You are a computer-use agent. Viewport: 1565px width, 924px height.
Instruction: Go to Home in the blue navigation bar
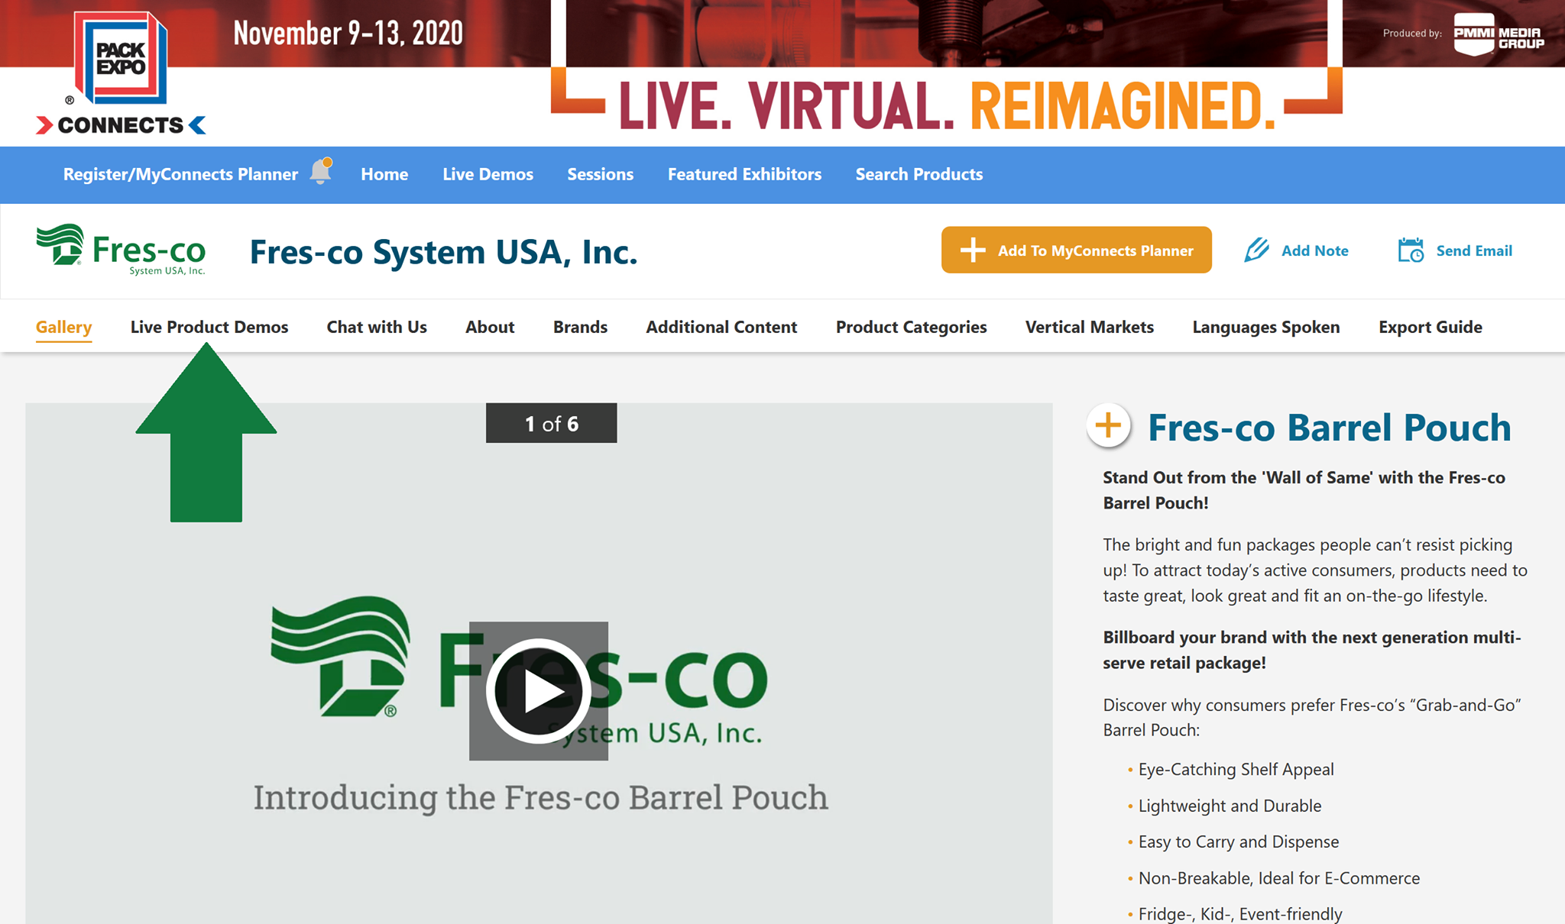coord(384,174)
